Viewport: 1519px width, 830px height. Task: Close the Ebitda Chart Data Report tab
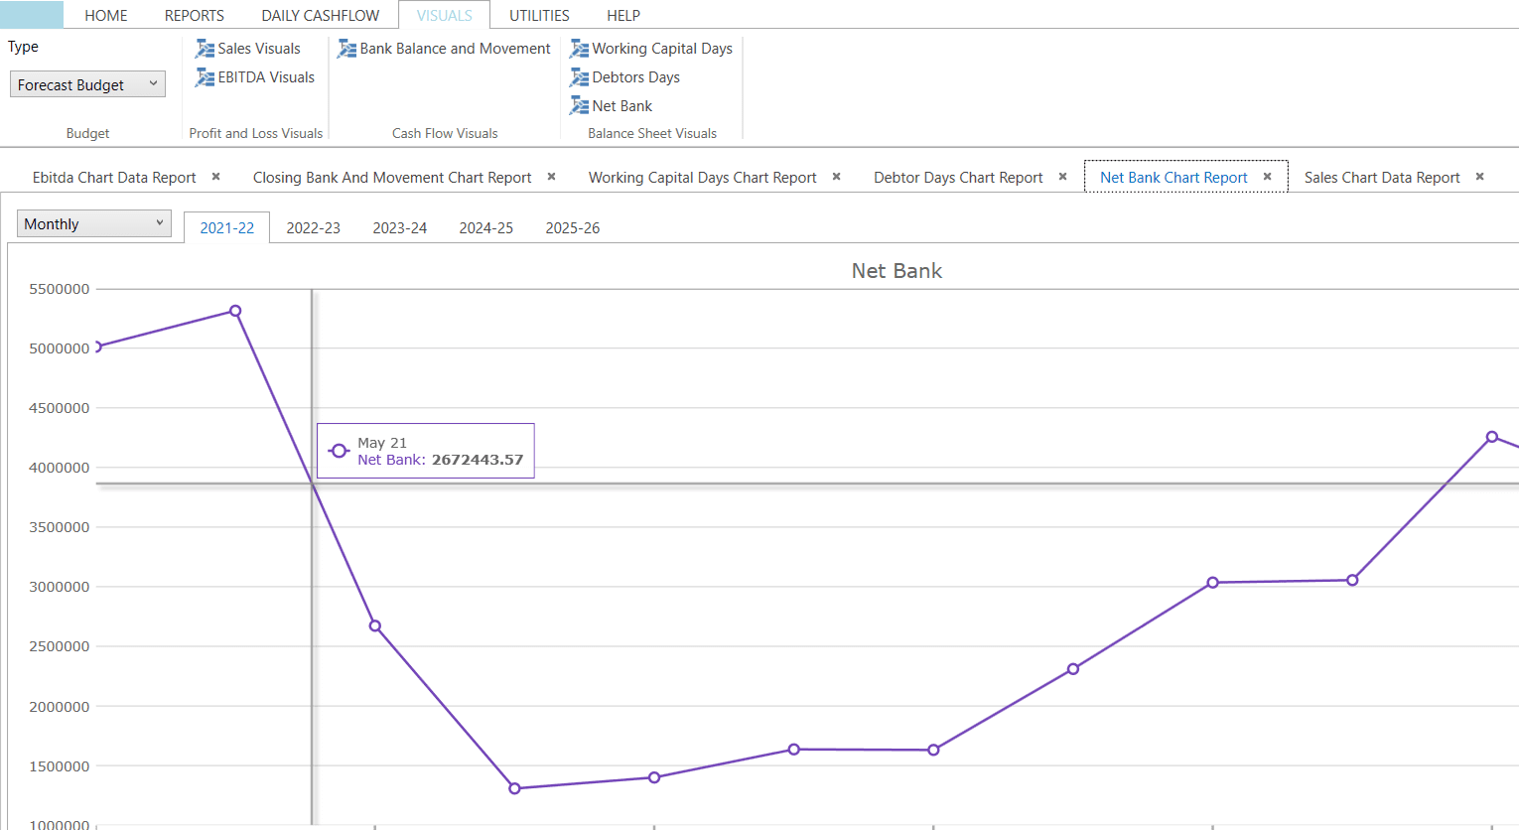click(x=215, y=177)
